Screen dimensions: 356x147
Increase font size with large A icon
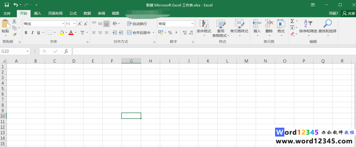[x=80, y=24]
